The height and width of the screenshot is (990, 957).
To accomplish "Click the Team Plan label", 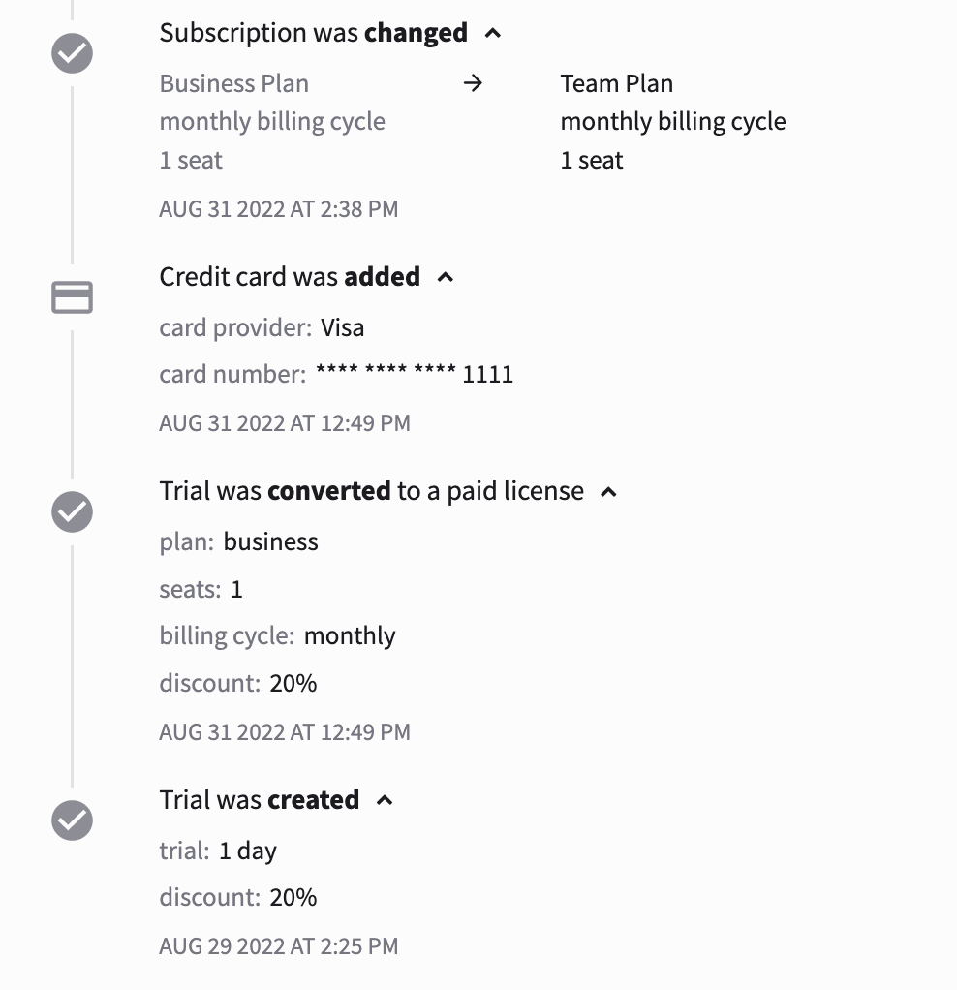I will [x=617, y=83].
